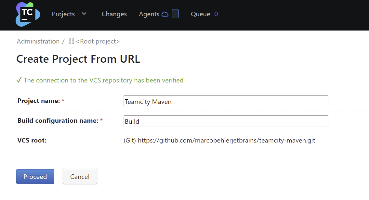369x200 pixels.
Task: Expand the Projects dropdown chevron
Action: pyautogui.click(x=84, y=14)
